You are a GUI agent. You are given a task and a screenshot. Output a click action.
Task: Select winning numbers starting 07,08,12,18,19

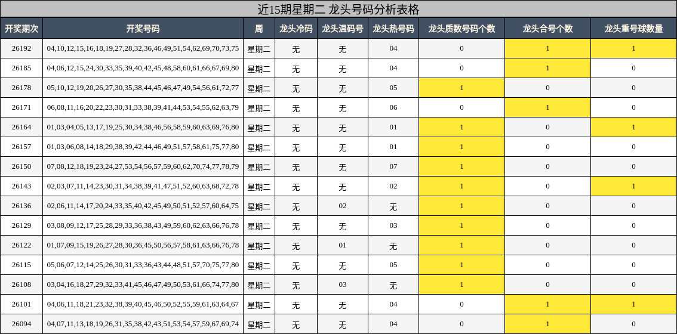pos(143,166)
